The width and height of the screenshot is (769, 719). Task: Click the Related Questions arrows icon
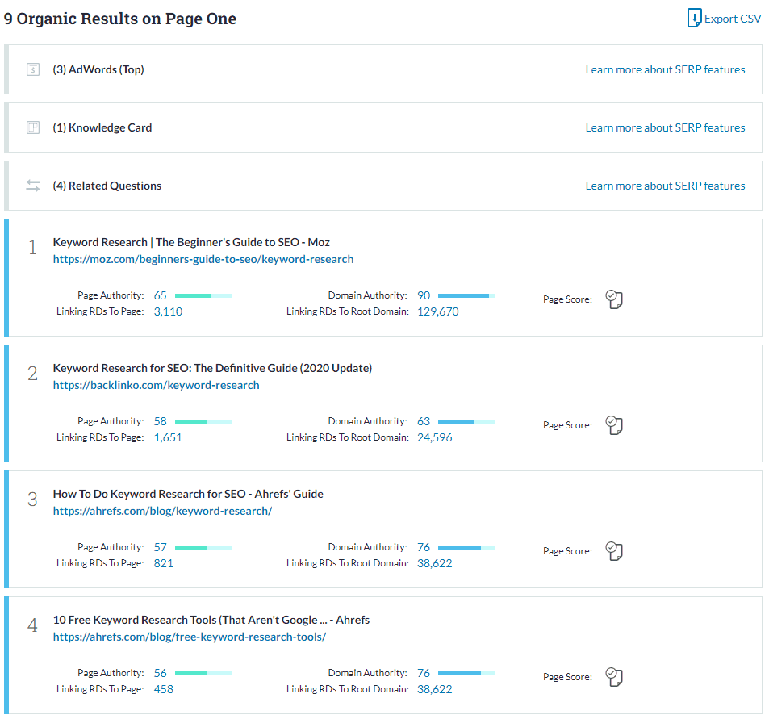point(33,186)
